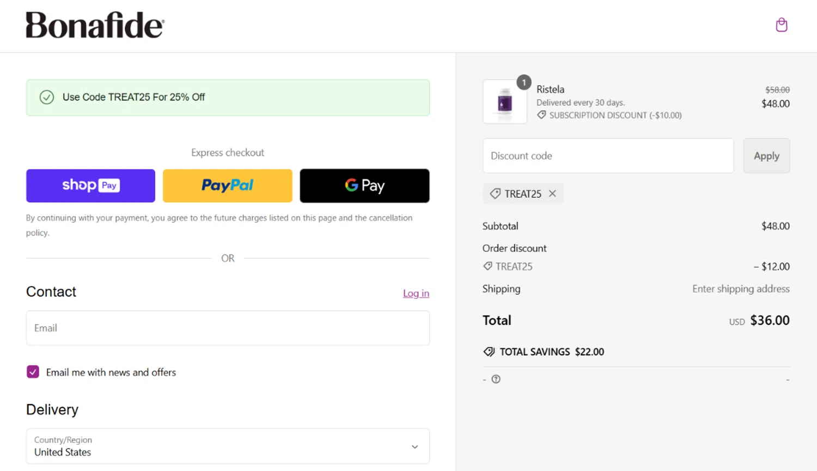Click the help question mark icon
The image size is (817, 471).
[496, 379]
